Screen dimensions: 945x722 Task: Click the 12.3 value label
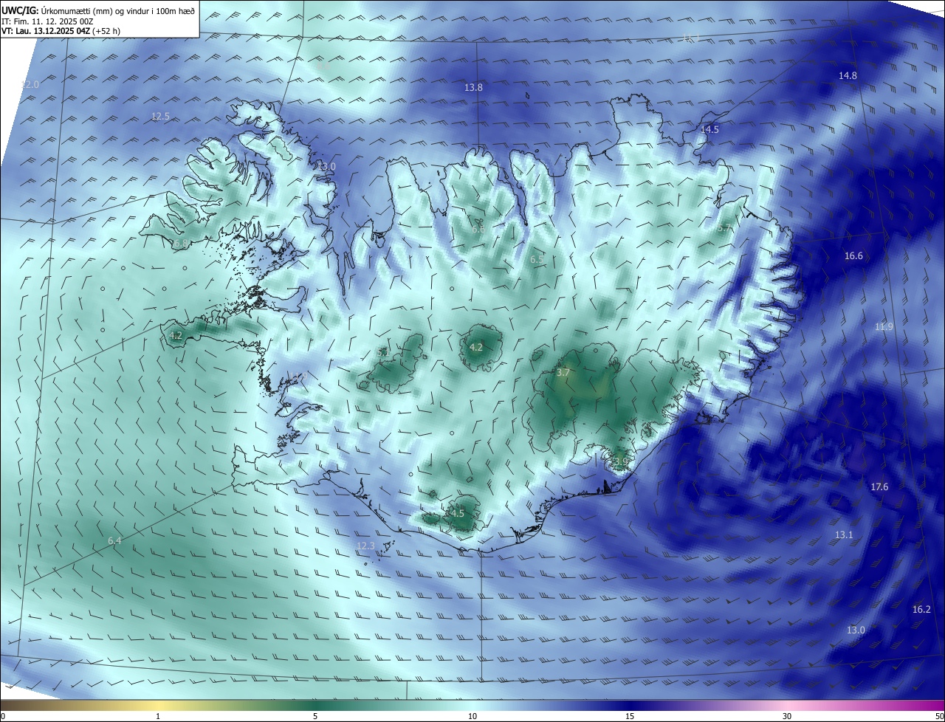[365, 546]
